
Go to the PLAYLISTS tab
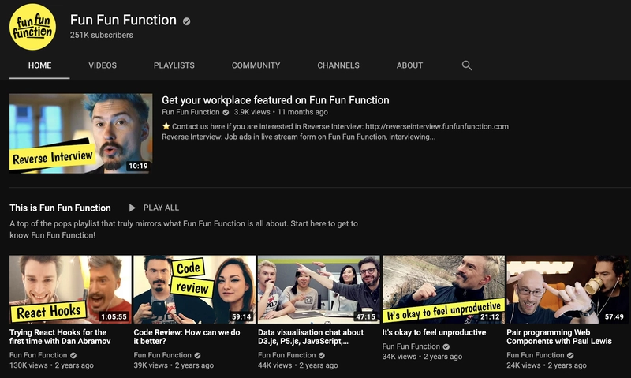click(174, 65)
